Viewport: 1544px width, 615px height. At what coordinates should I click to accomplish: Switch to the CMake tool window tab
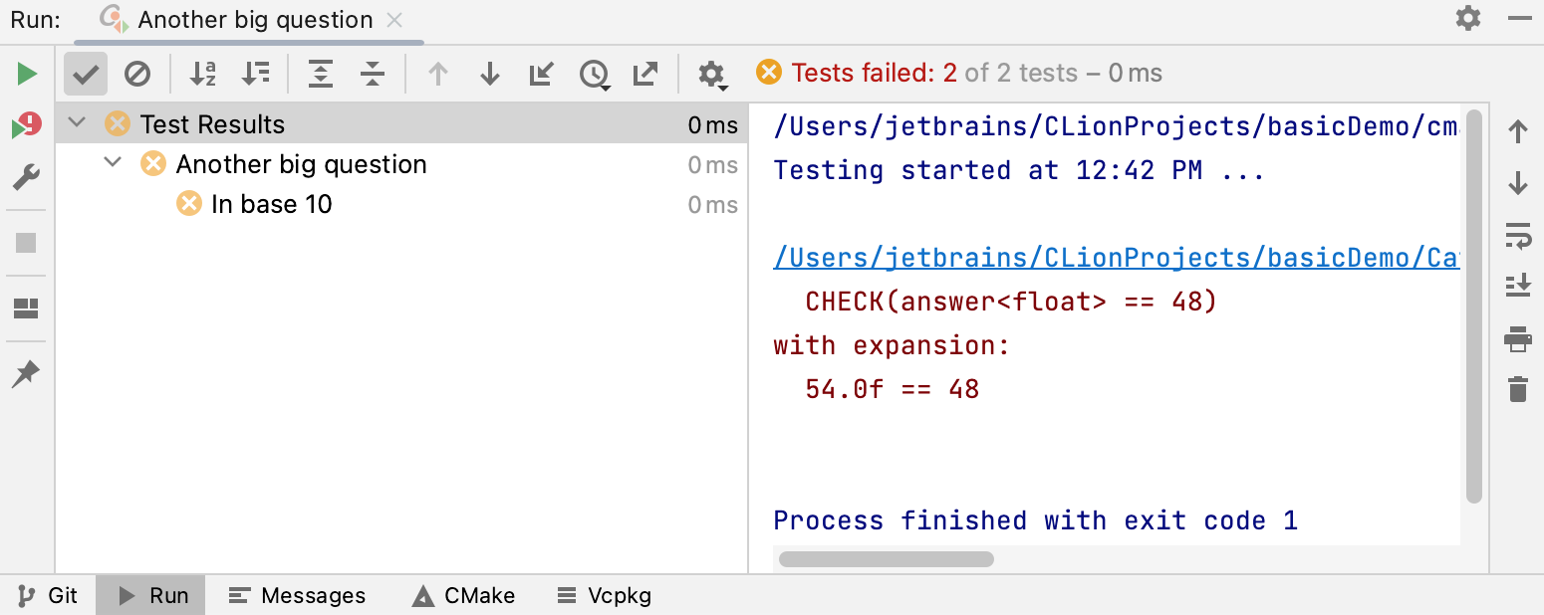pos(464,596)
